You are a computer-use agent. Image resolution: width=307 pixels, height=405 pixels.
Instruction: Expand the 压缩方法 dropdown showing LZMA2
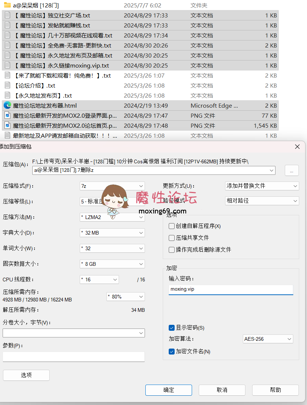click(x=112, y=217)
